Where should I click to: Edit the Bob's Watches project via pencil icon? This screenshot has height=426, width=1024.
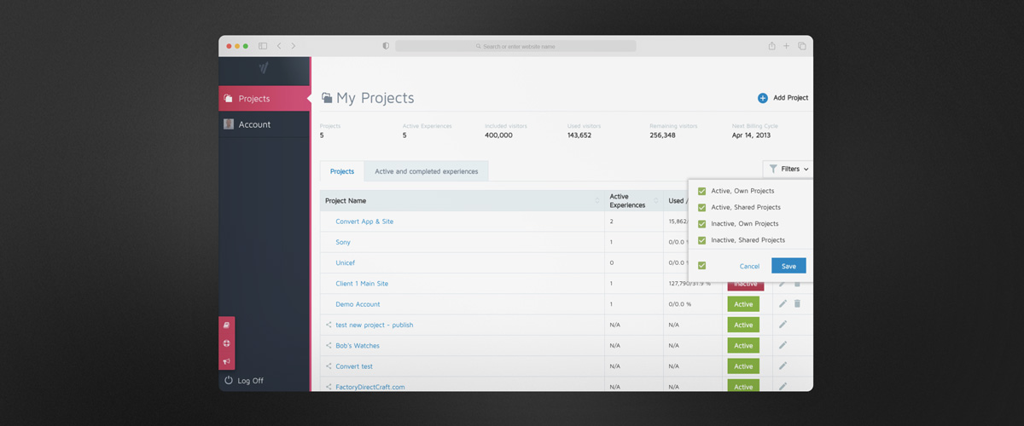(783, 345)
